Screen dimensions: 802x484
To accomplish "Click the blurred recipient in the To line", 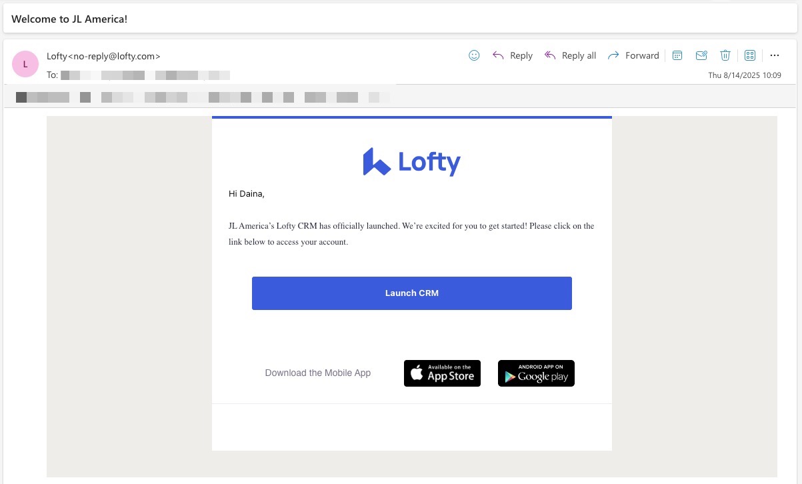I will [145, 75].
